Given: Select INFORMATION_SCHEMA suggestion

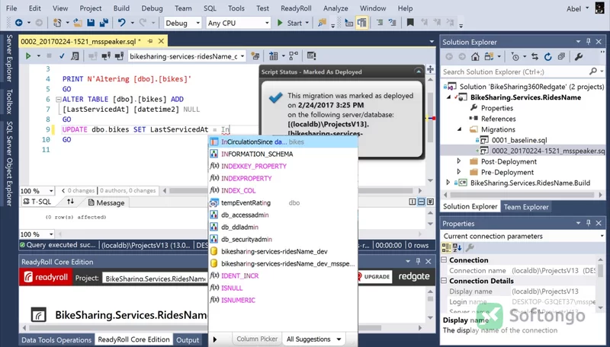Looking at the screenshot, I should coord(283,154).
